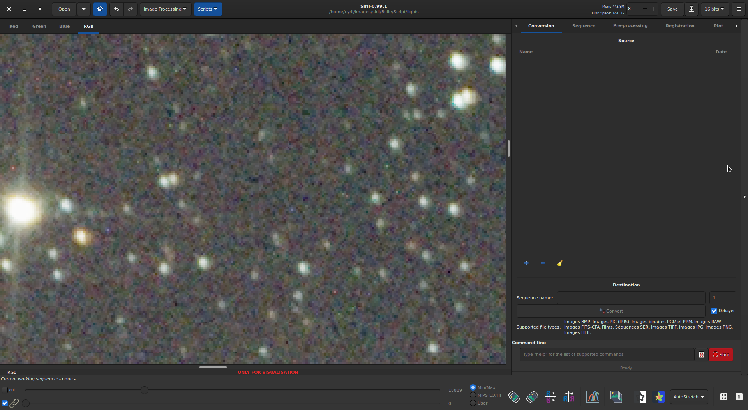Rotate image counter-clockwise

[514, 397]
